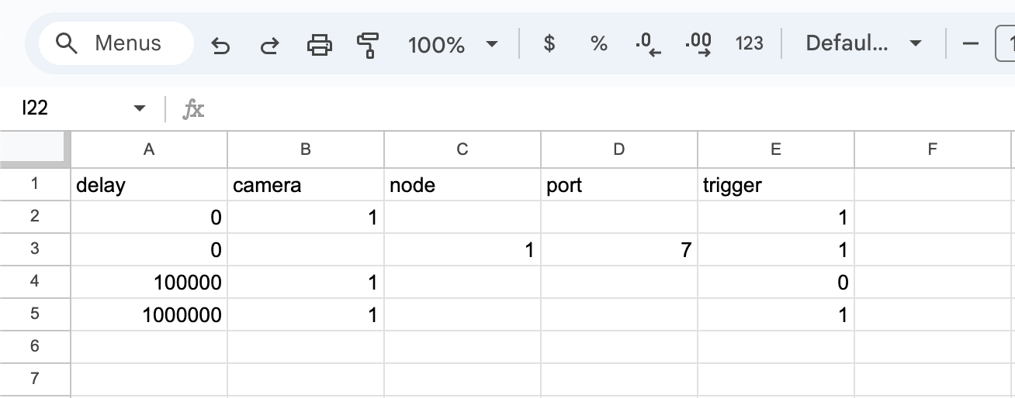Expand the Default font dropdown
The image size is (1015, 398).
click(x=863, y=44)
